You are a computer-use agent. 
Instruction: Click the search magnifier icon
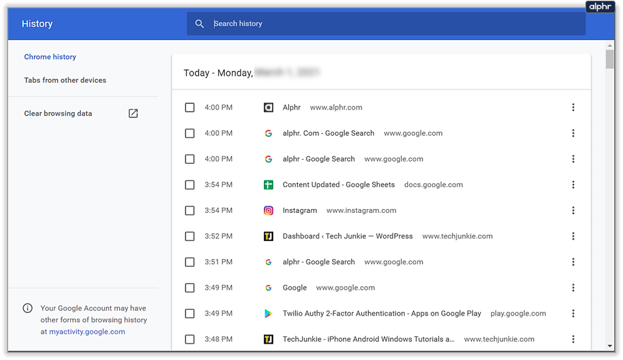pos(199,24)
